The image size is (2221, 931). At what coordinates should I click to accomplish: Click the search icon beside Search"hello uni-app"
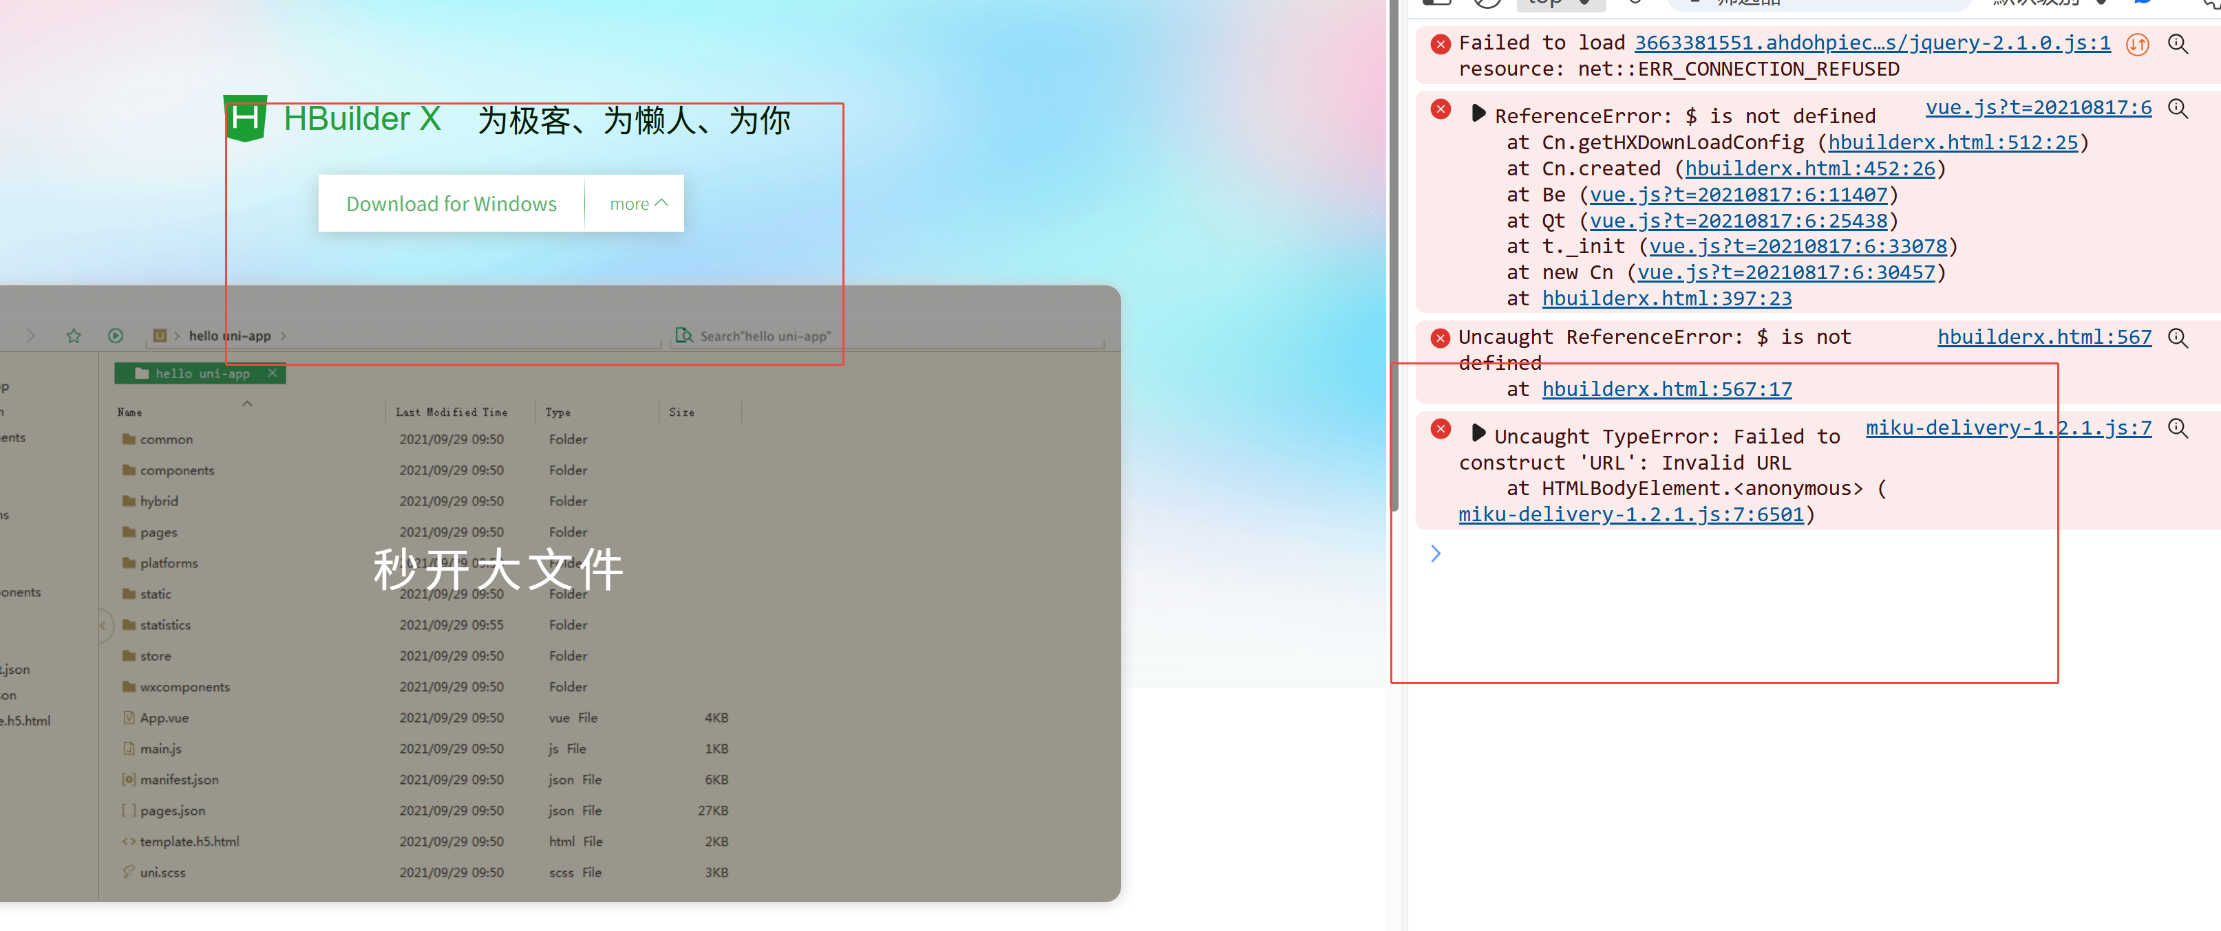[x=683, y=335]
